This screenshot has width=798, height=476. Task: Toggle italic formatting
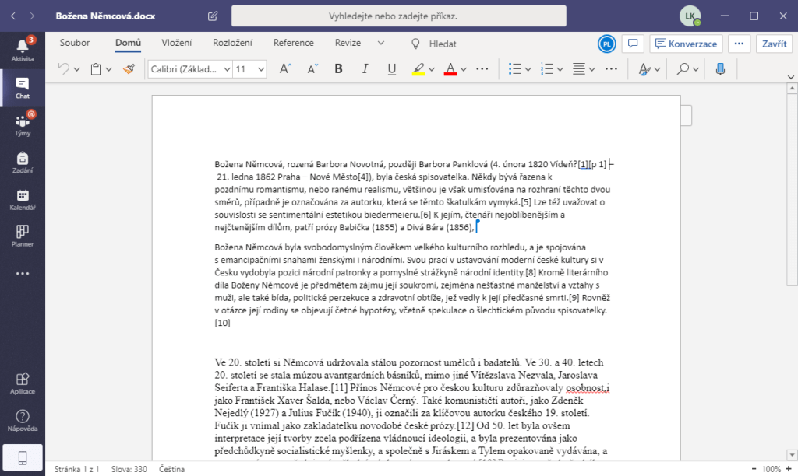pyautogui.click(x=365, y=69)
